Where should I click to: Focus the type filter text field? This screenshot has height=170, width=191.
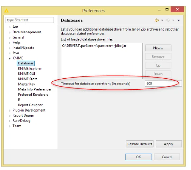(x=30, y=20)
